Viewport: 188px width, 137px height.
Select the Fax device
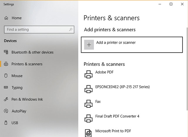point(98,102)
